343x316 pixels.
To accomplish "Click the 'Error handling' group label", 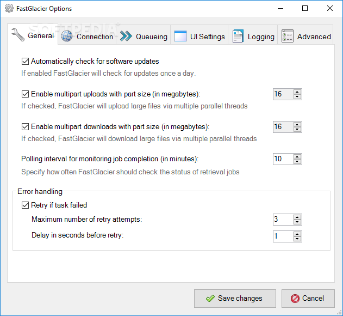I will coord(40,191).
